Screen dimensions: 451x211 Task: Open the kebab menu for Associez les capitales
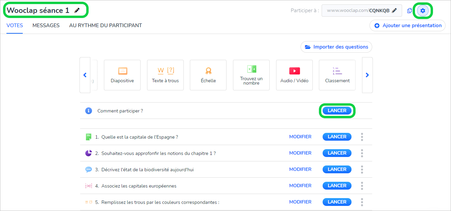(x=362, y=186)
